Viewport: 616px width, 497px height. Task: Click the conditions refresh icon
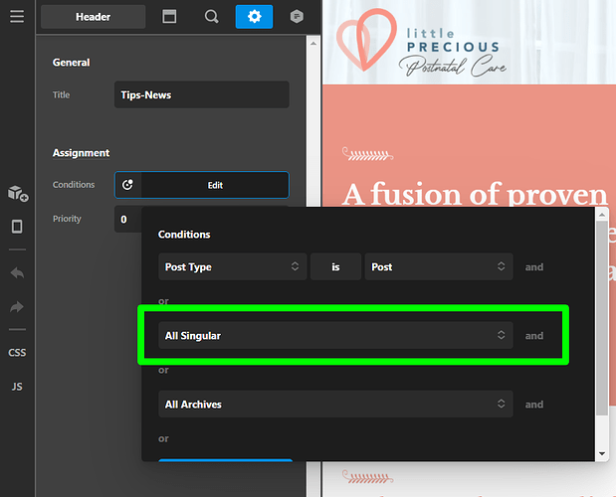click(x=127, y=185)
